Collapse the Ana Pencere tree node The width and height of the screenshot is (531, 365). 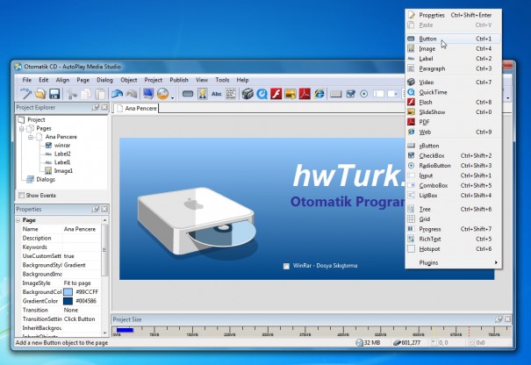(x=31, y=137)
